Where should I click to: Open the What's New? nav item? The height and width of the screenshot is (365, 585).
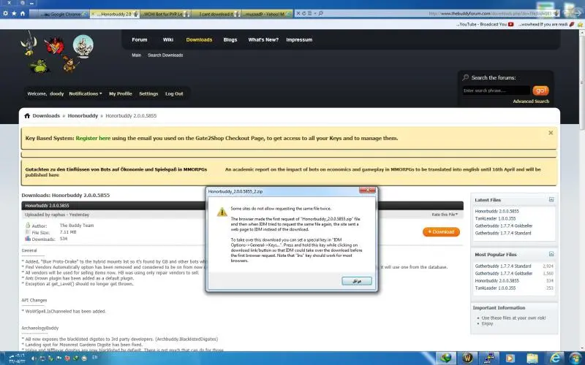click(x=263, y=40)
